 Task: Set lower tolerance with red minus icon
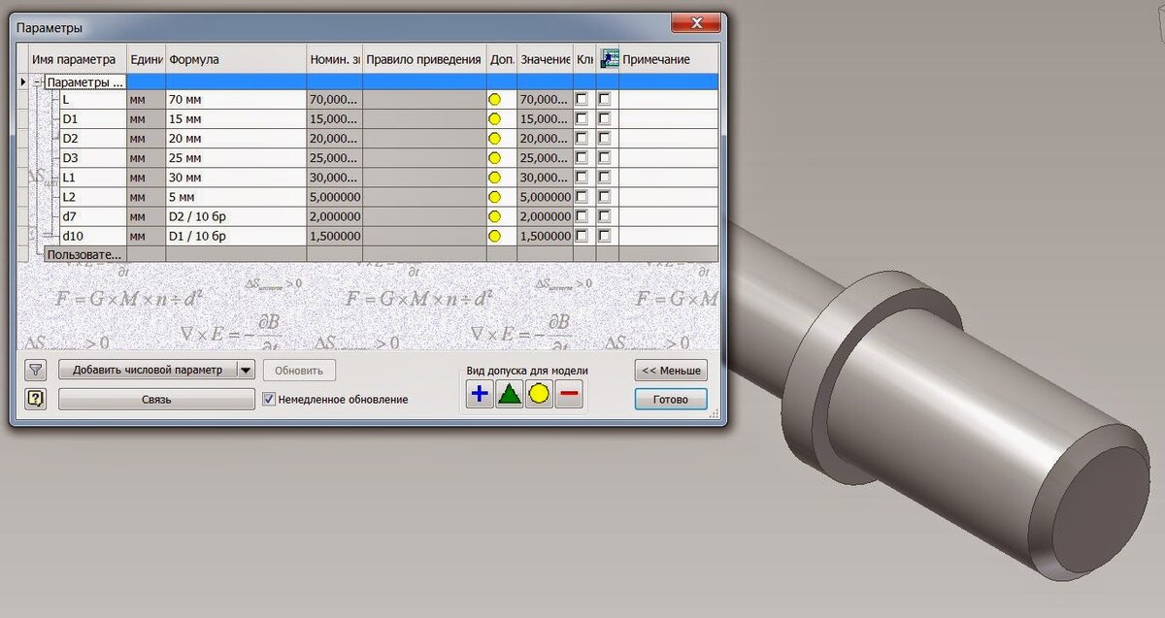tap(569, 394)
